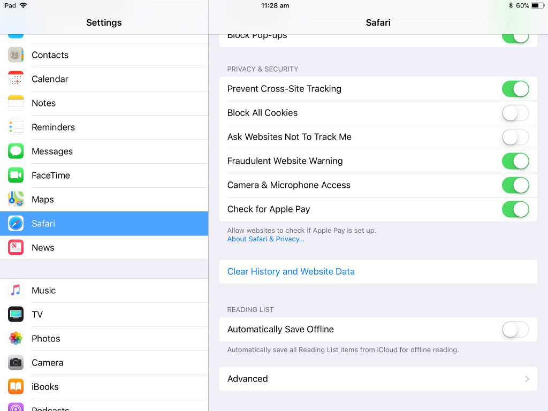This screenshot has width=548, height=411.
Task: Select Calendar in the settings list
Action: (x=104, y=79)
